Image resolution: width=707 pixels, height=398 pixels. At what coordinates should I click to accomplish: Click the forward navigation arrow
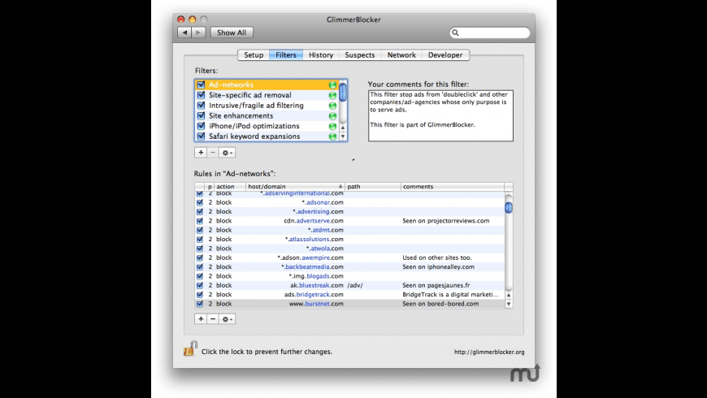[x=198, y=32]
